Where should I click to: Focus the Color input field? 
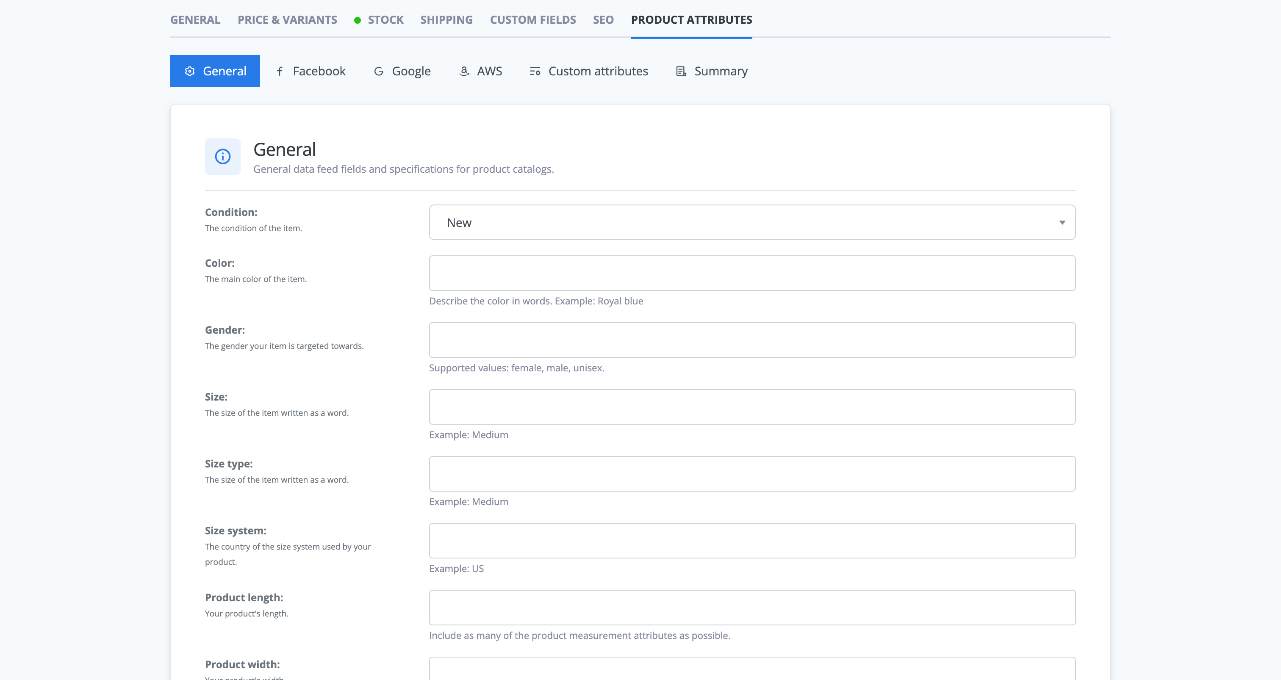(x=752, y=273)
